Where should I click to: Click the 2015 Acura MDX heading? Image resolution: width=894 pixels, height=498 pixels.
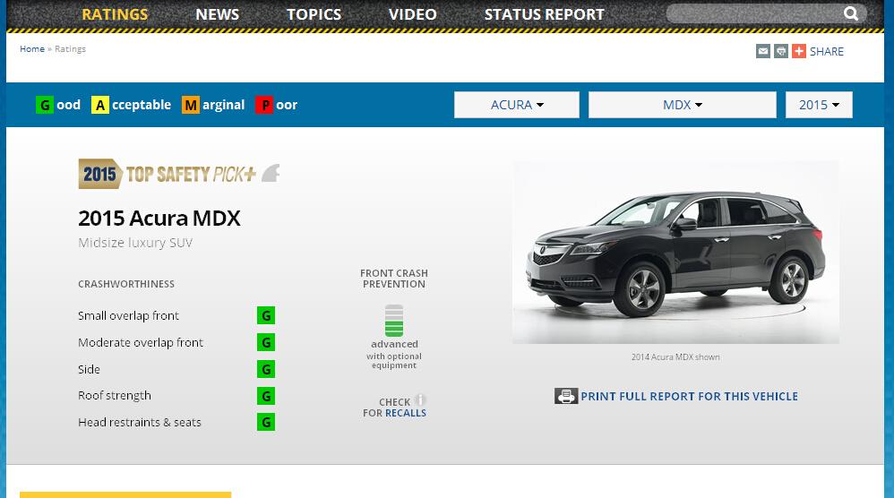159,218
